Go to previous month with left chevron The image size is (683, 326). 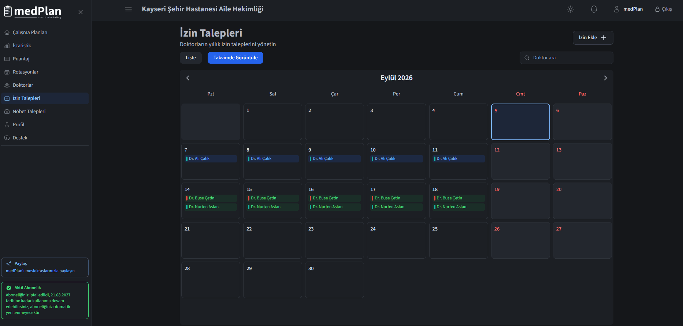click(188, 78)
